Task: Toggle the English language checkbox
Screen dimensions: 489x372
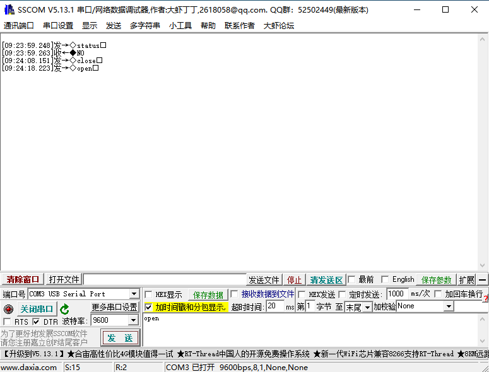Action: [385, 279]
